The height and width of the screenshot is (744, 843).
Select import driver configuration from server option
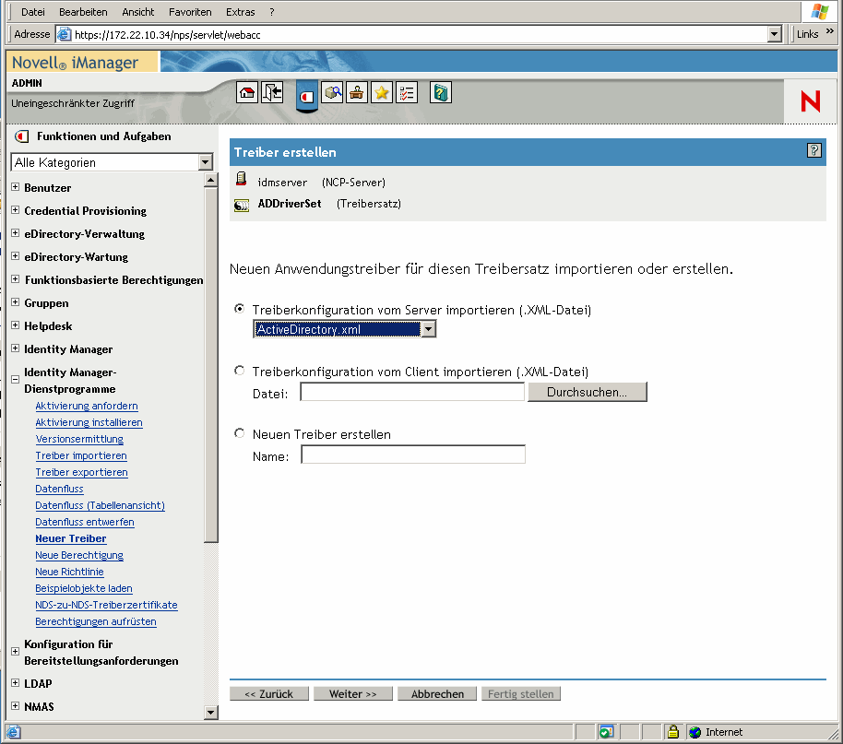pos(239,309)
